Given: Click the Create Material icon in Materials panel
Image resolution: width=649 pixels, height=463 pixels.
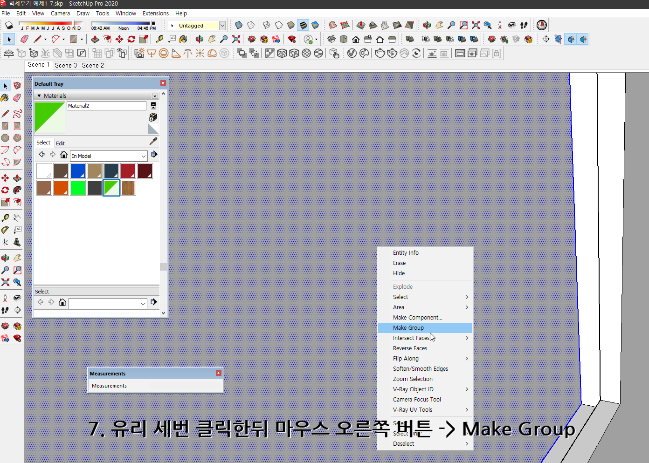Looking at the screenshot, I should coord(153,117).
